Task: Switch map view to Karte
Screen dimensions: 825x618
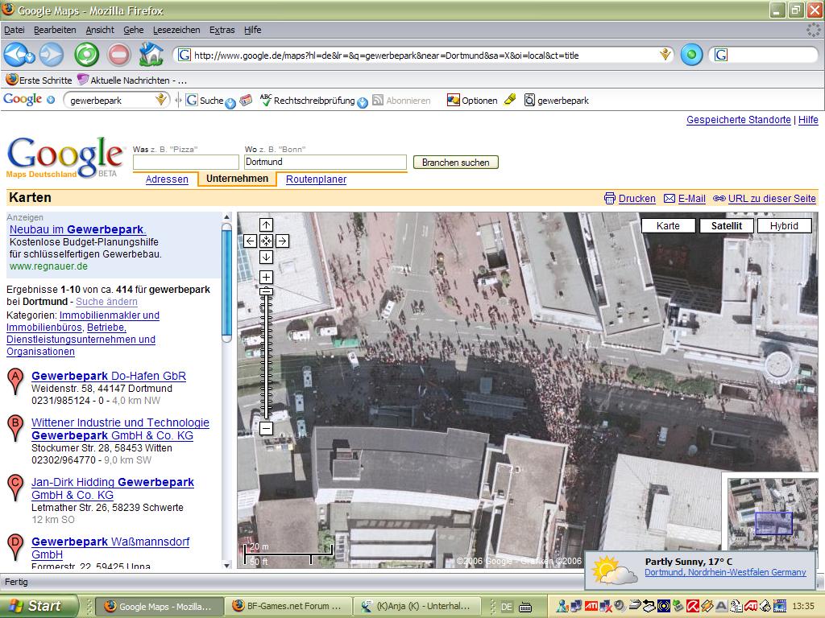Action: (668, 225)
